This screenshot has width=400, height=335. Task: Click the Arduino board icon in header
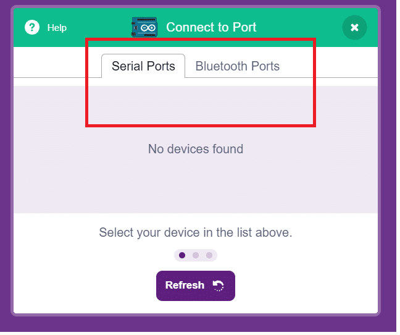click(x=144, y=27)
